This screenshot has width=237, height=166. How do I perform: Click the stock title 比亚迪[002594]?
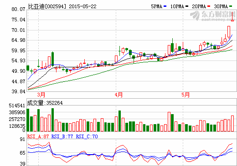coord(47,6)
